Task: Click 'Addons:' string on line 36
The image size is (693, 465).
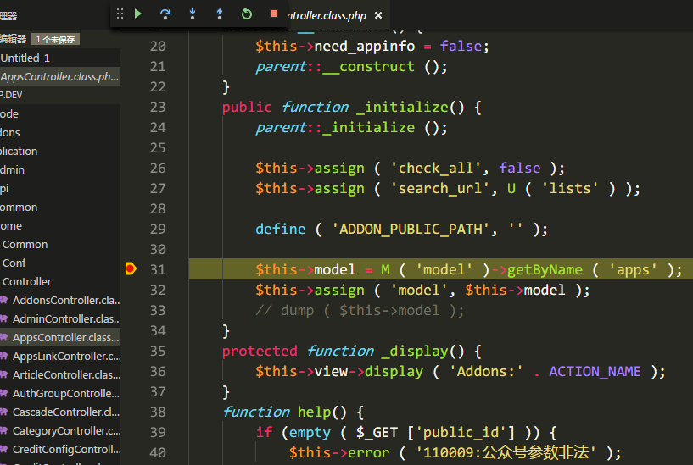Action: [486, 372]
